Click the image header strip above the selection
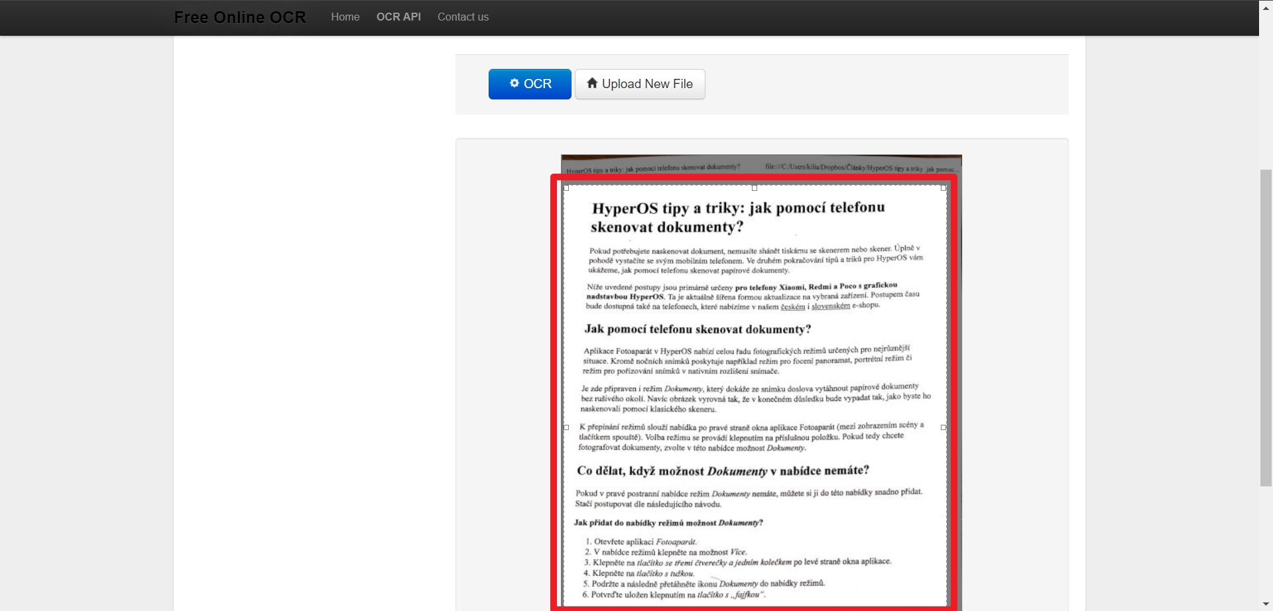 tap(761, 166)
